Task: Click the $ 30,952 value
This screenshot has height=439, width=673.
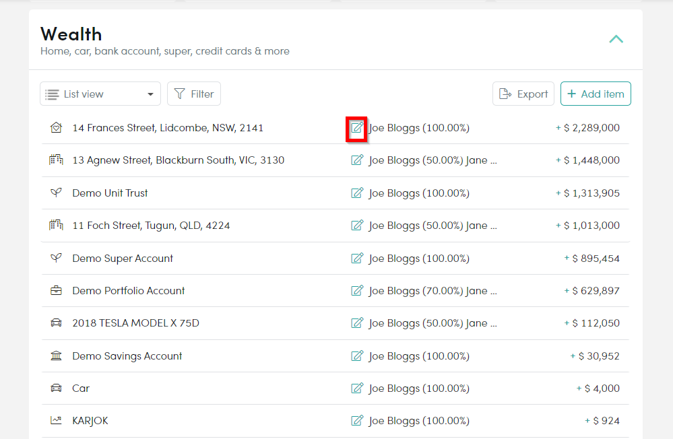Action: click(599, 356)
